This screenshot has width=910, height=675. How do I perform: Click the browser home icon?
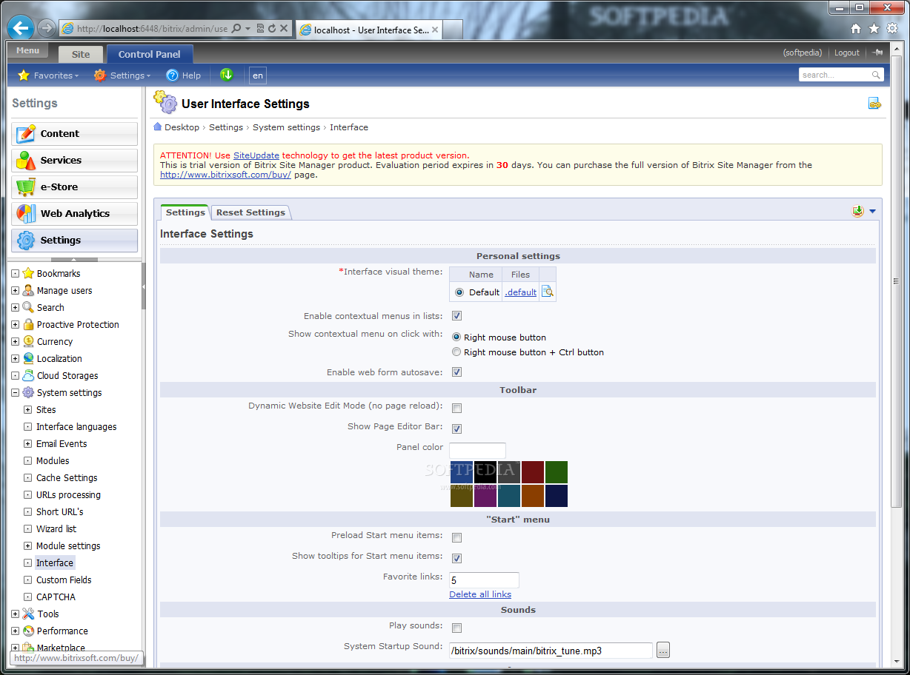pos(856,29)
